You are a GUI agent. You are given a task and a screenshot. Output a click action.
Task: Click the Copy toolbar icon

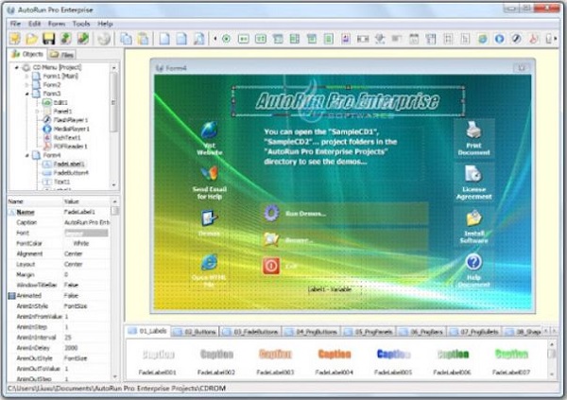127,39
